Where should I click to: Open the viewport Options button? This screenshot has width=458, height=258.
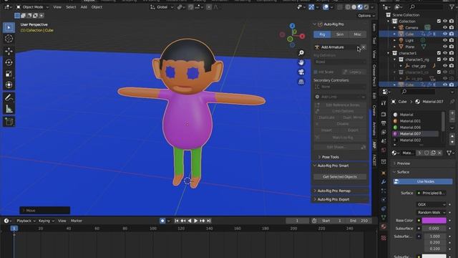click(x=366, y=16)
